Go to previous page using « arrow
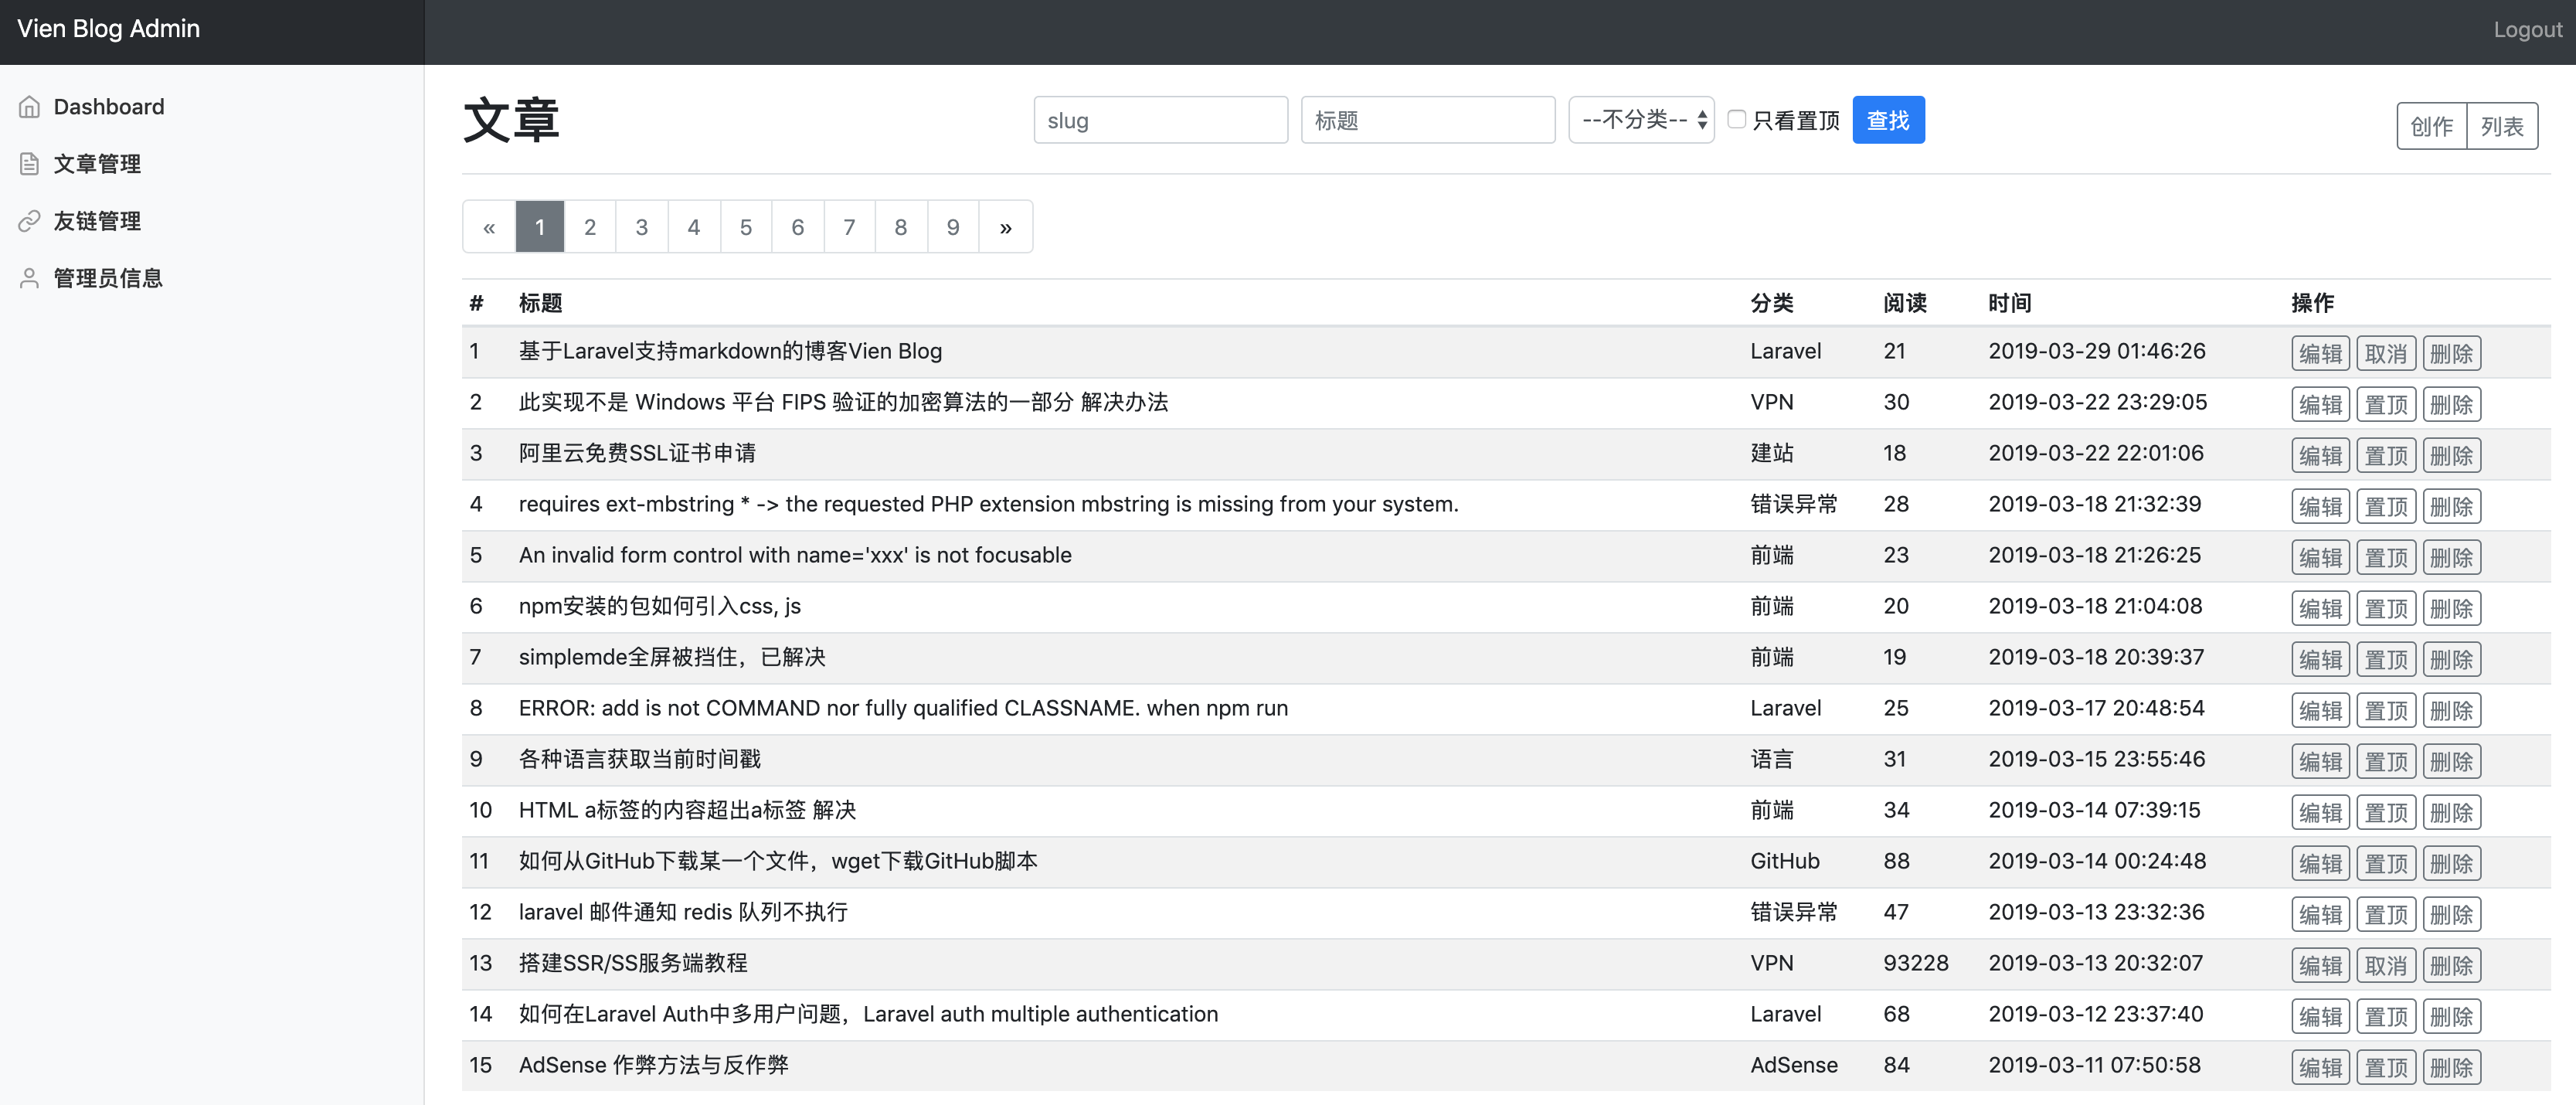Screen dimensions: 2576x1105 488,226
